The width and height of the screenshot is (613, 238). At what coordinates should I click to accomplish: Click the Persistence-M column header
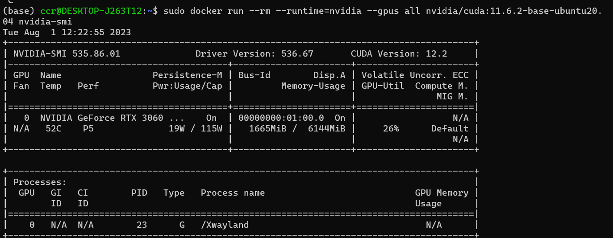tap(188, 75)
